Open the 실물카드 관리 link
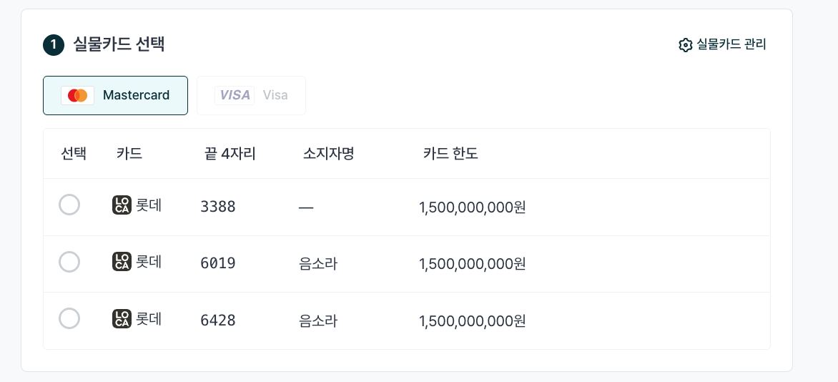 [723, 45]
